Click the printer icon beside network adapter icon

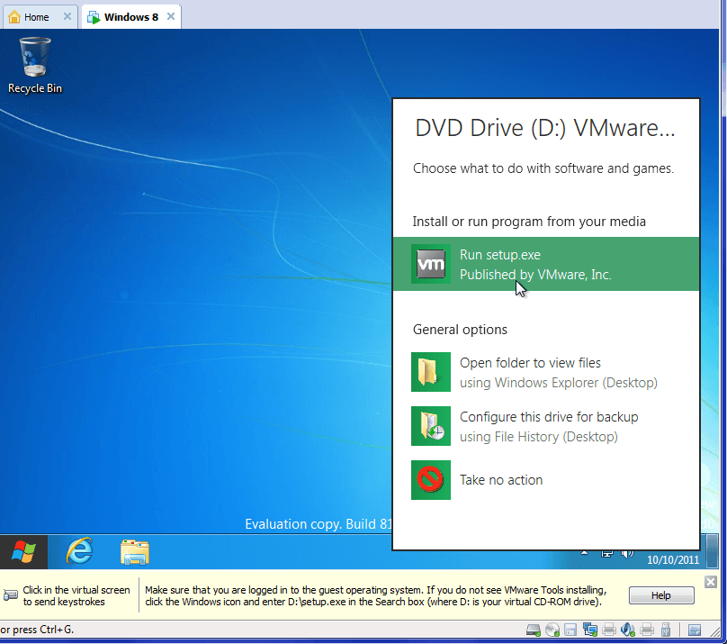point(609,630)
